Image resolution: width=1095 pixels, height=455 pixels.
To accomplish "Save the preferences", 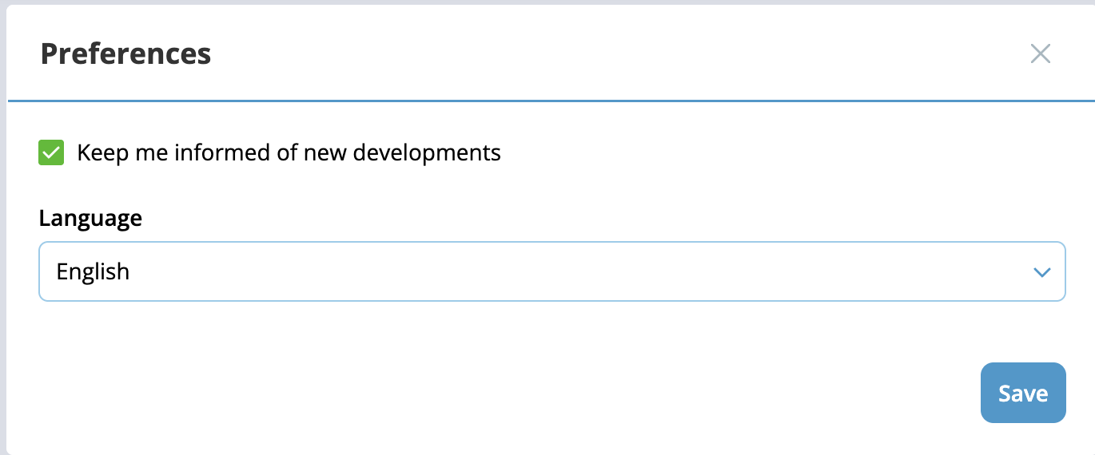I will click(x=1022, y=393).
